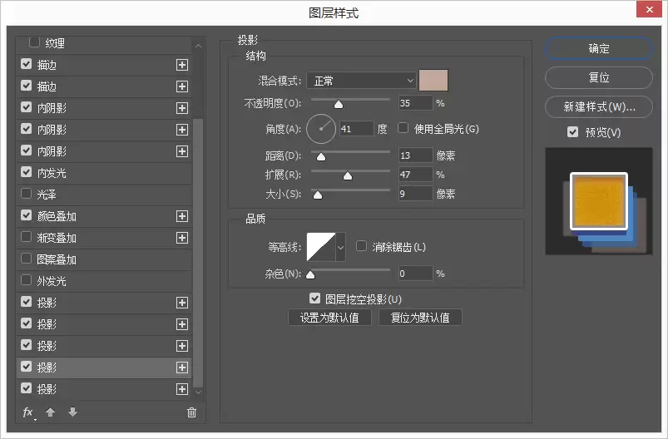Uncheck the highlighted 投影 row checkbox
The height and width of the screenshot is (439, 668).
tap(26, 367)
